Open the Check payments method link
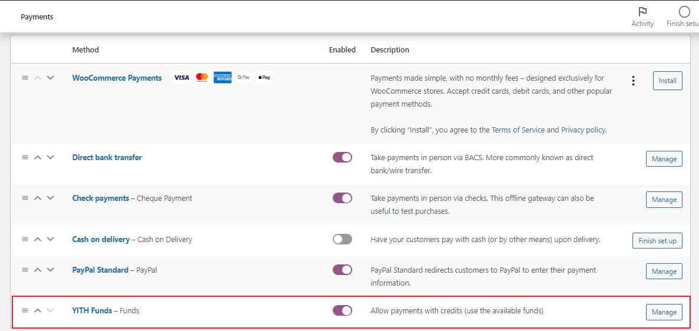Screen dimensions: 699x331 click(100, 198)
